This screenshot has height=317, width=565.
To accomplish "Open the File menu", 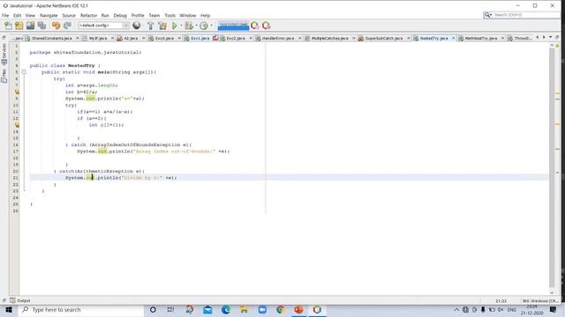I will point(5,16).
